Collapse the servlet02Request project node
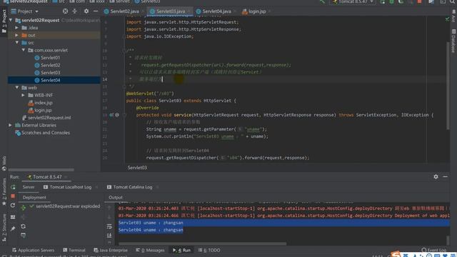The height and width of the screenshot is (257, 457). pyautogui.click(x=11, y=20)
